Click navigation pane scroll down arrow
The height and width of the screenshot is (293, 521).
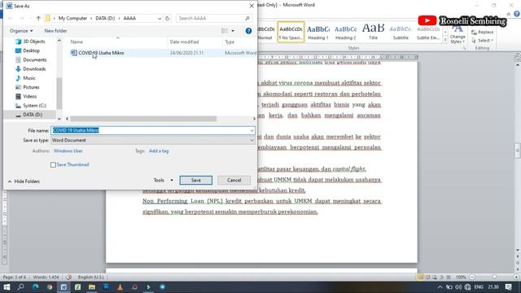[59, 119]
